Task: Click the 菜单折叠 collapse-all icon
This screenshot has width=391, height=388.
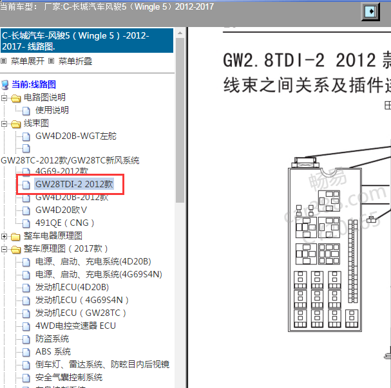Action: click(x=51, y=60)
